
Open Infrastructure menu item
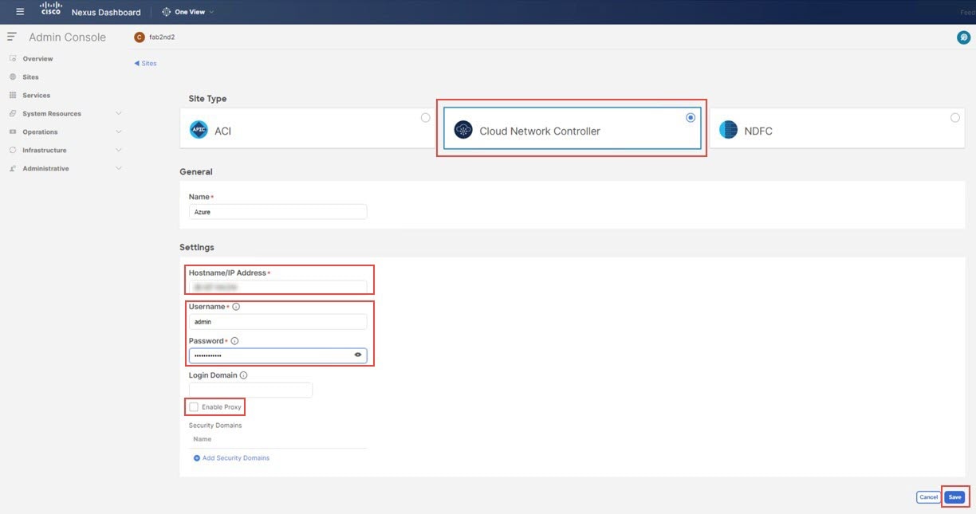(x=45, y=151)
